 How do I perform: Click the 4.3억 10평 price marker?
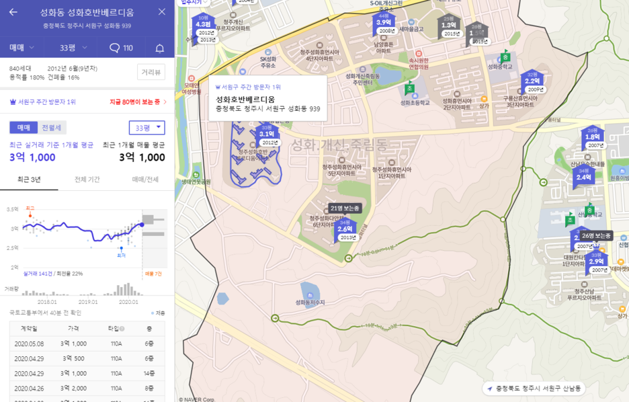(x=204, y=24)
